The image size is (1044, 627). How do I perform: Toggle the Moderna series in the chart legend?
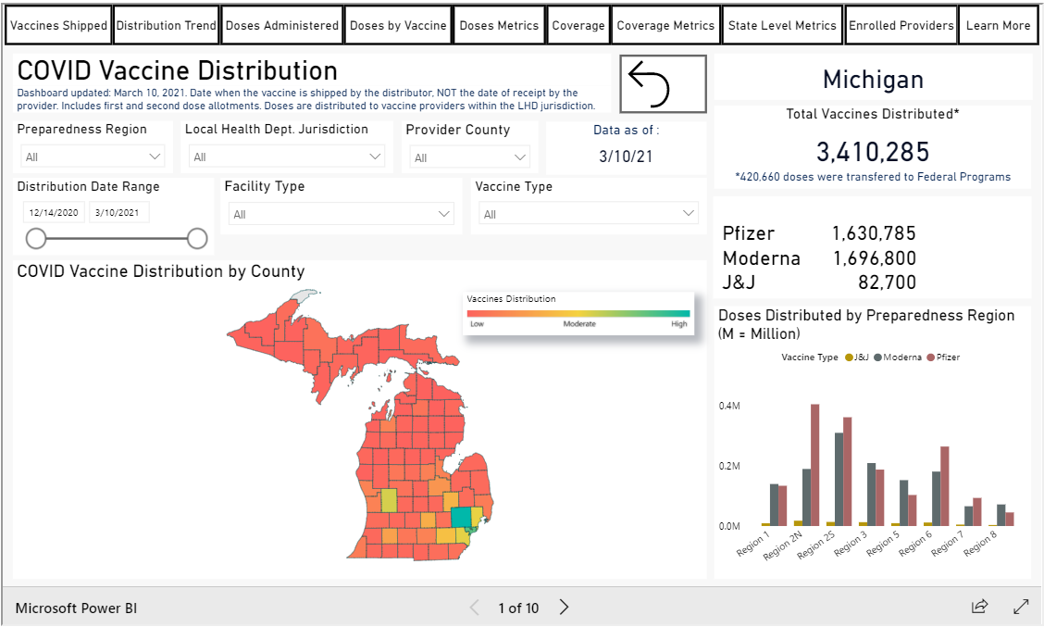tap(901, 357)
